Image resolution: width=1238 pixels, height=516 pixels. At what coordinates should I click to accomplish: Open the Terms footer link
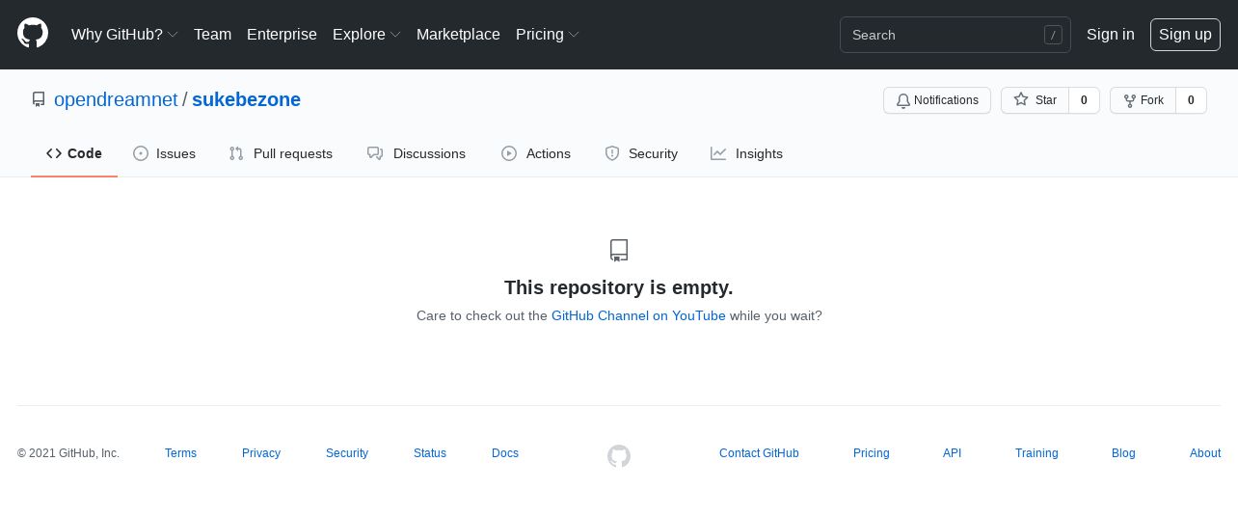point(180,453)
